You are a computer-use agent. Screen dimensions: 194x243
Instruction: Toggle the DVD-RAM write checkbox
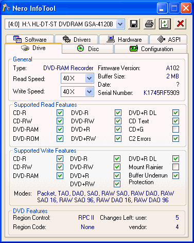click(x=60, y=175)
